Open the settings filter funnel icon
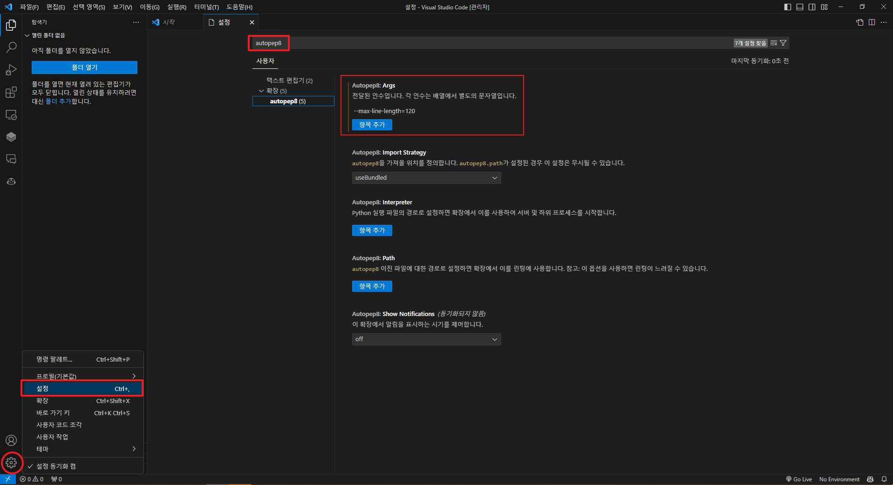 click(x=783, y=43)
